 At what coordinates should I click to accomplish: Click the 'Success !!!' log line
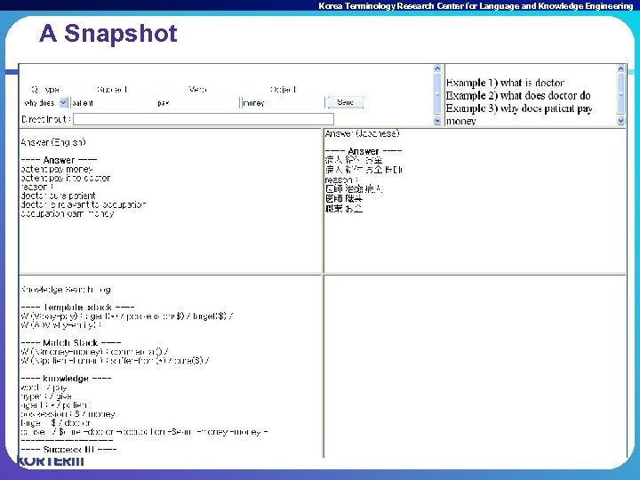point(69,450)
